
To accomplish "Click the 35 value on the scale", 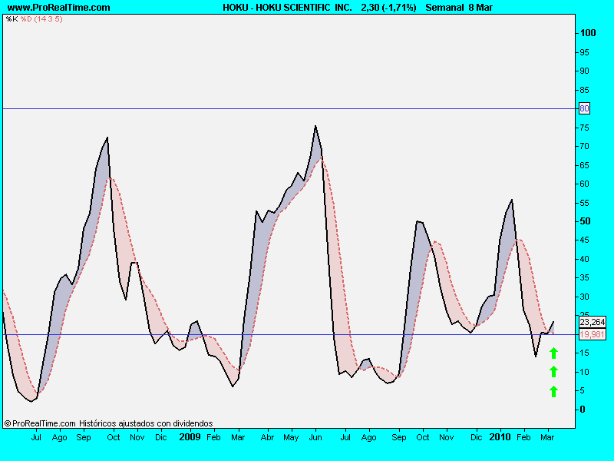I will click(584, 277).
